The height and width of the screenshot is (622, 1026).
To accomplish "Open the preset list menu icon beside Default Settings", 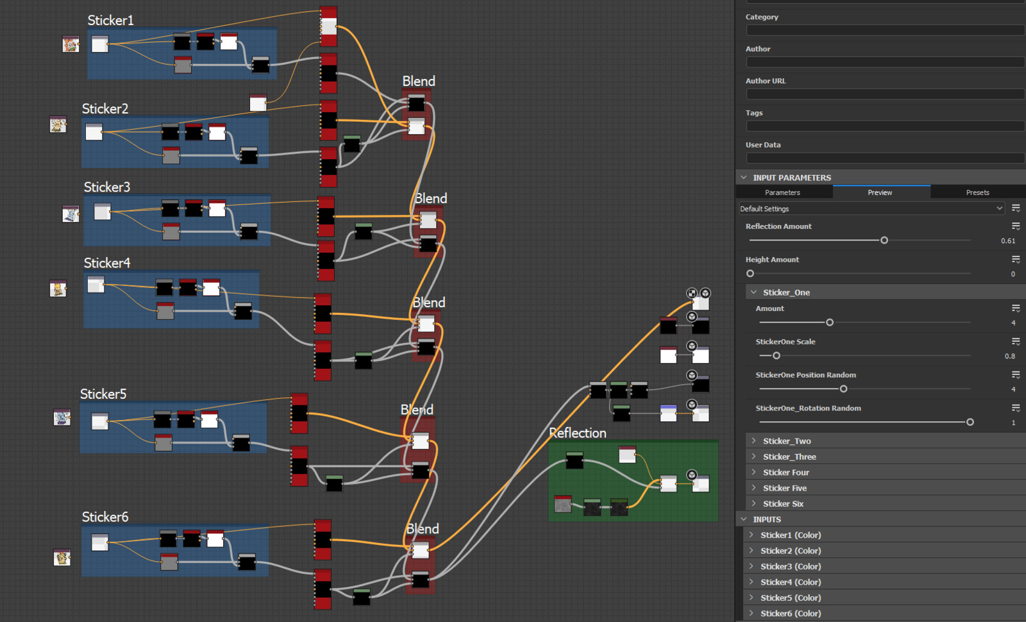I will pos(1016,208).
